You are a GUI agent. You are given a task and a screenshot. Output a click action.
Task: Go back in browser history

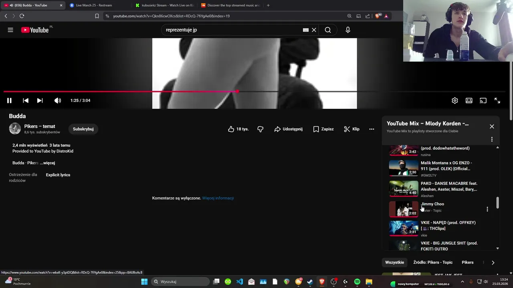[x=6, y=16]
